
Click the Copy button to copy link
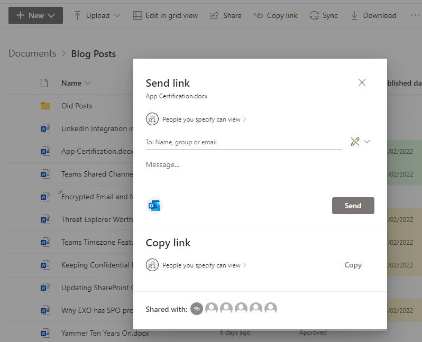pyautogui.click(x=353, y=265)
